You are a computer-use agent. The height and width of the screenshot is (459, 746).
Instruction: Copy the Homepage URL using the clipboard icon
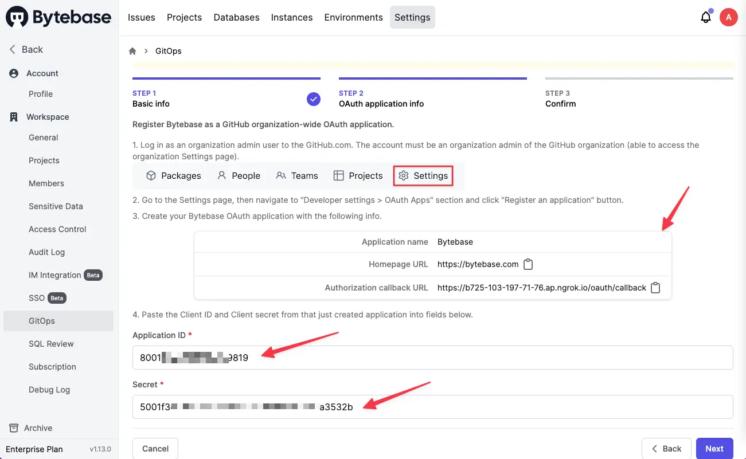(528, 264)
